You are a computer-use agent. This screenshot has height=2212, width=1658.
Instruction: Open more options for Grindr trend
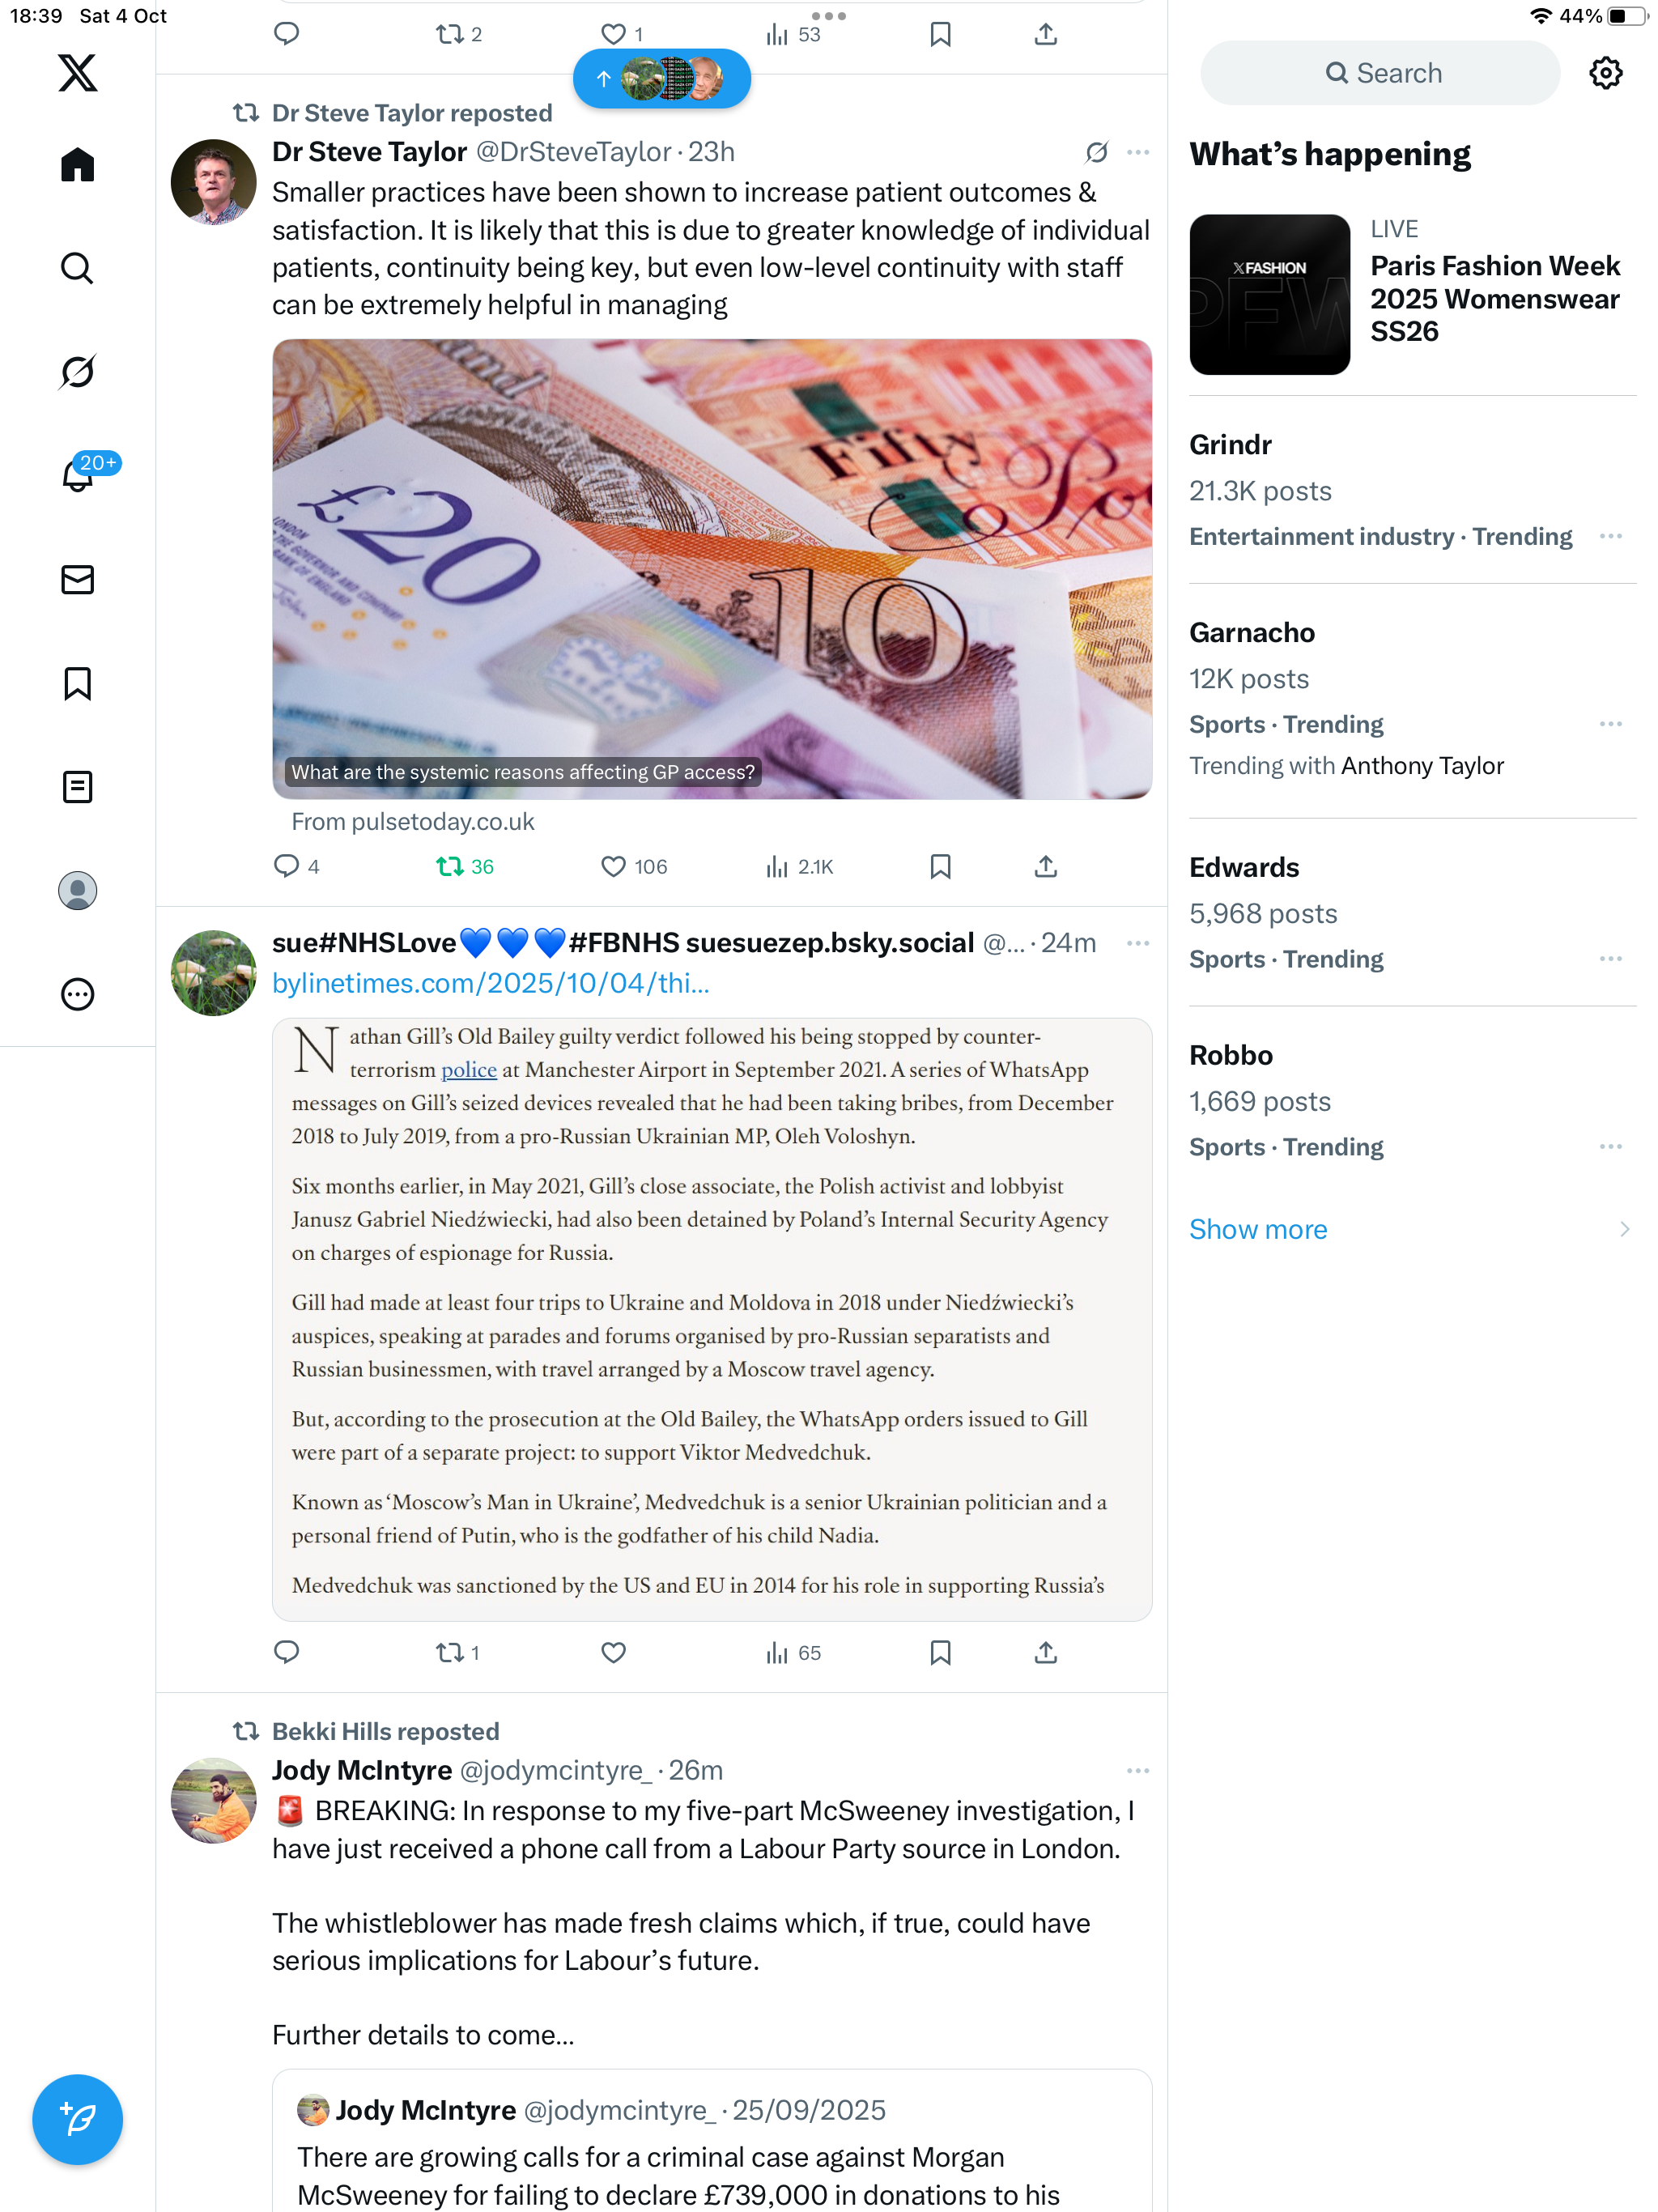coord(1610,536)
